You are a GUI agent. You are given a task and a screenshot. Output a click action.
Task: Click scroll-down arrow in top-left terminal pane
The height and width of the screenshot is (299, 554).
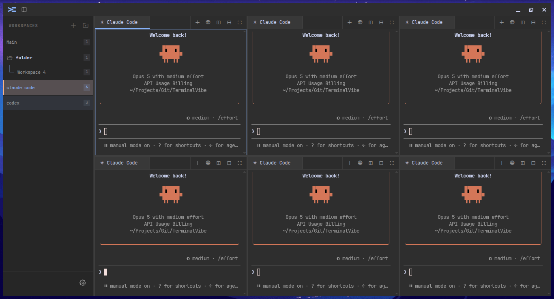[245, 153]
